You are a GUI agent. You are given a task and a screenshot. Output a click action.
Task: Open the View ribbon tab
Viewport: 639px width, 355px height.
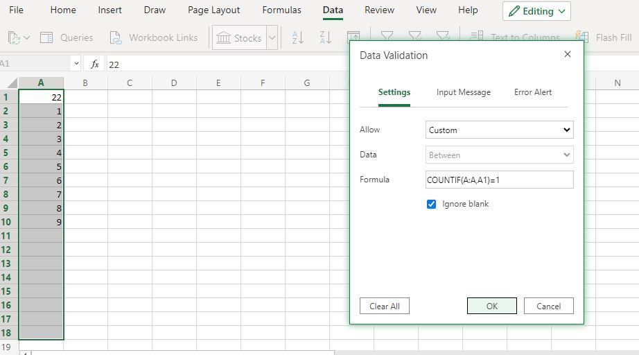pyautogui.click(x=426, y=10)
